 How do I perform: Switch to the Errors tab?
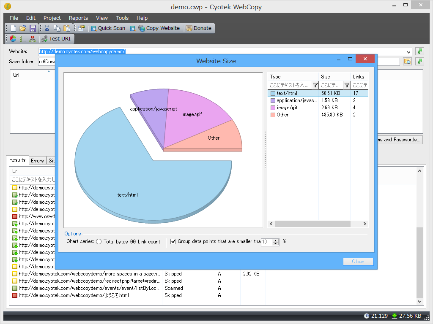pos(37,161)
